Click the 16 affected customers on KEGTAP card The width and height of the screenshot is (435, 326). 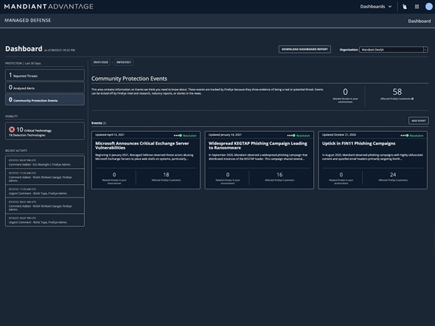pyautogui.click(x=279, y=175)
